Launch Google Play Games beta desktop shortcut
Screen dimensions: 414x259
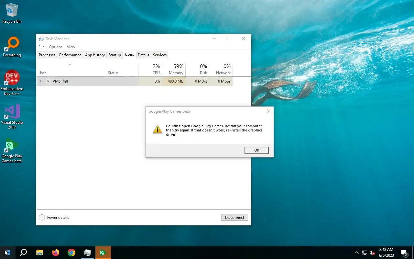point(12,150)
